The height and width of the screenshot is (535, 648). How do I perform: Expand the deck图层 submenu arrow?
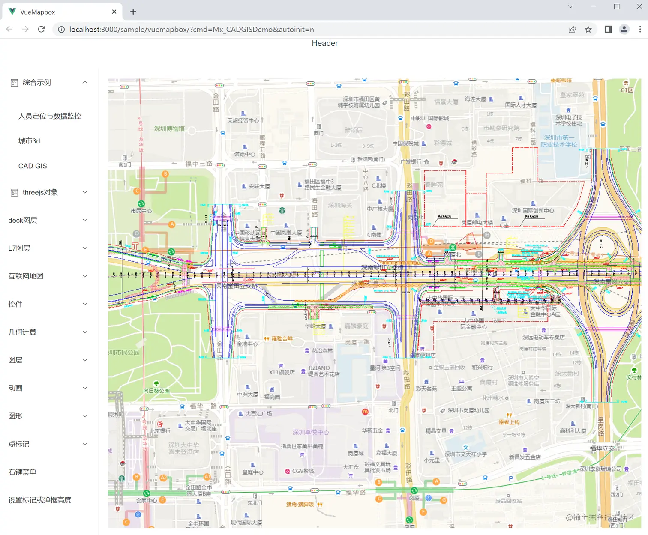85,220
